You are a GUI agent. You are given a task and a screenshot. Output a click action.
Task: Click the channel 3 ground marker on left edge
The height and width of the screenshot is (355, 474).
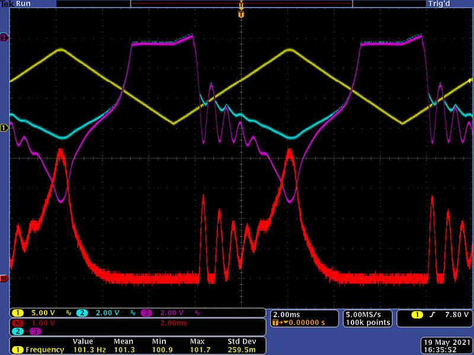pos(4,38)
